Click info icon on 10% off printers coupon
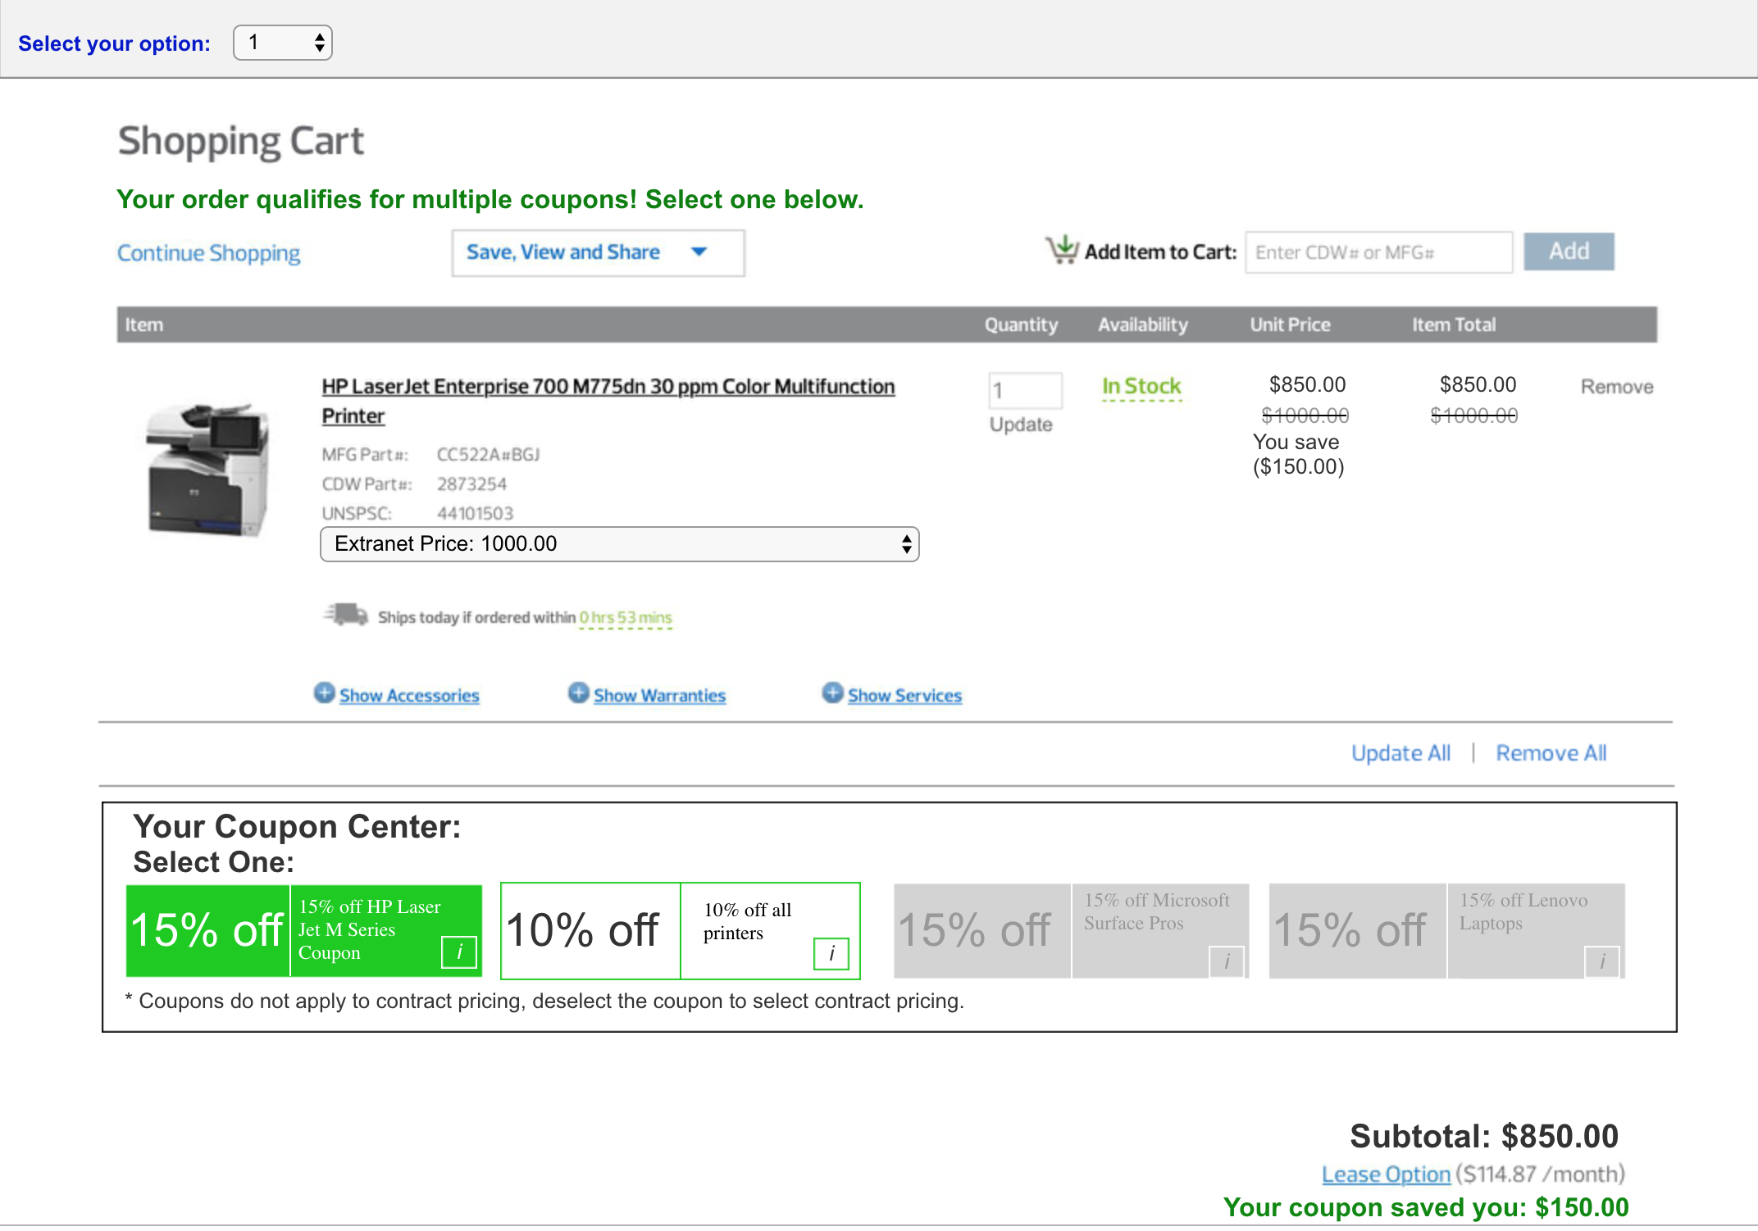 [x=831, y=954]
